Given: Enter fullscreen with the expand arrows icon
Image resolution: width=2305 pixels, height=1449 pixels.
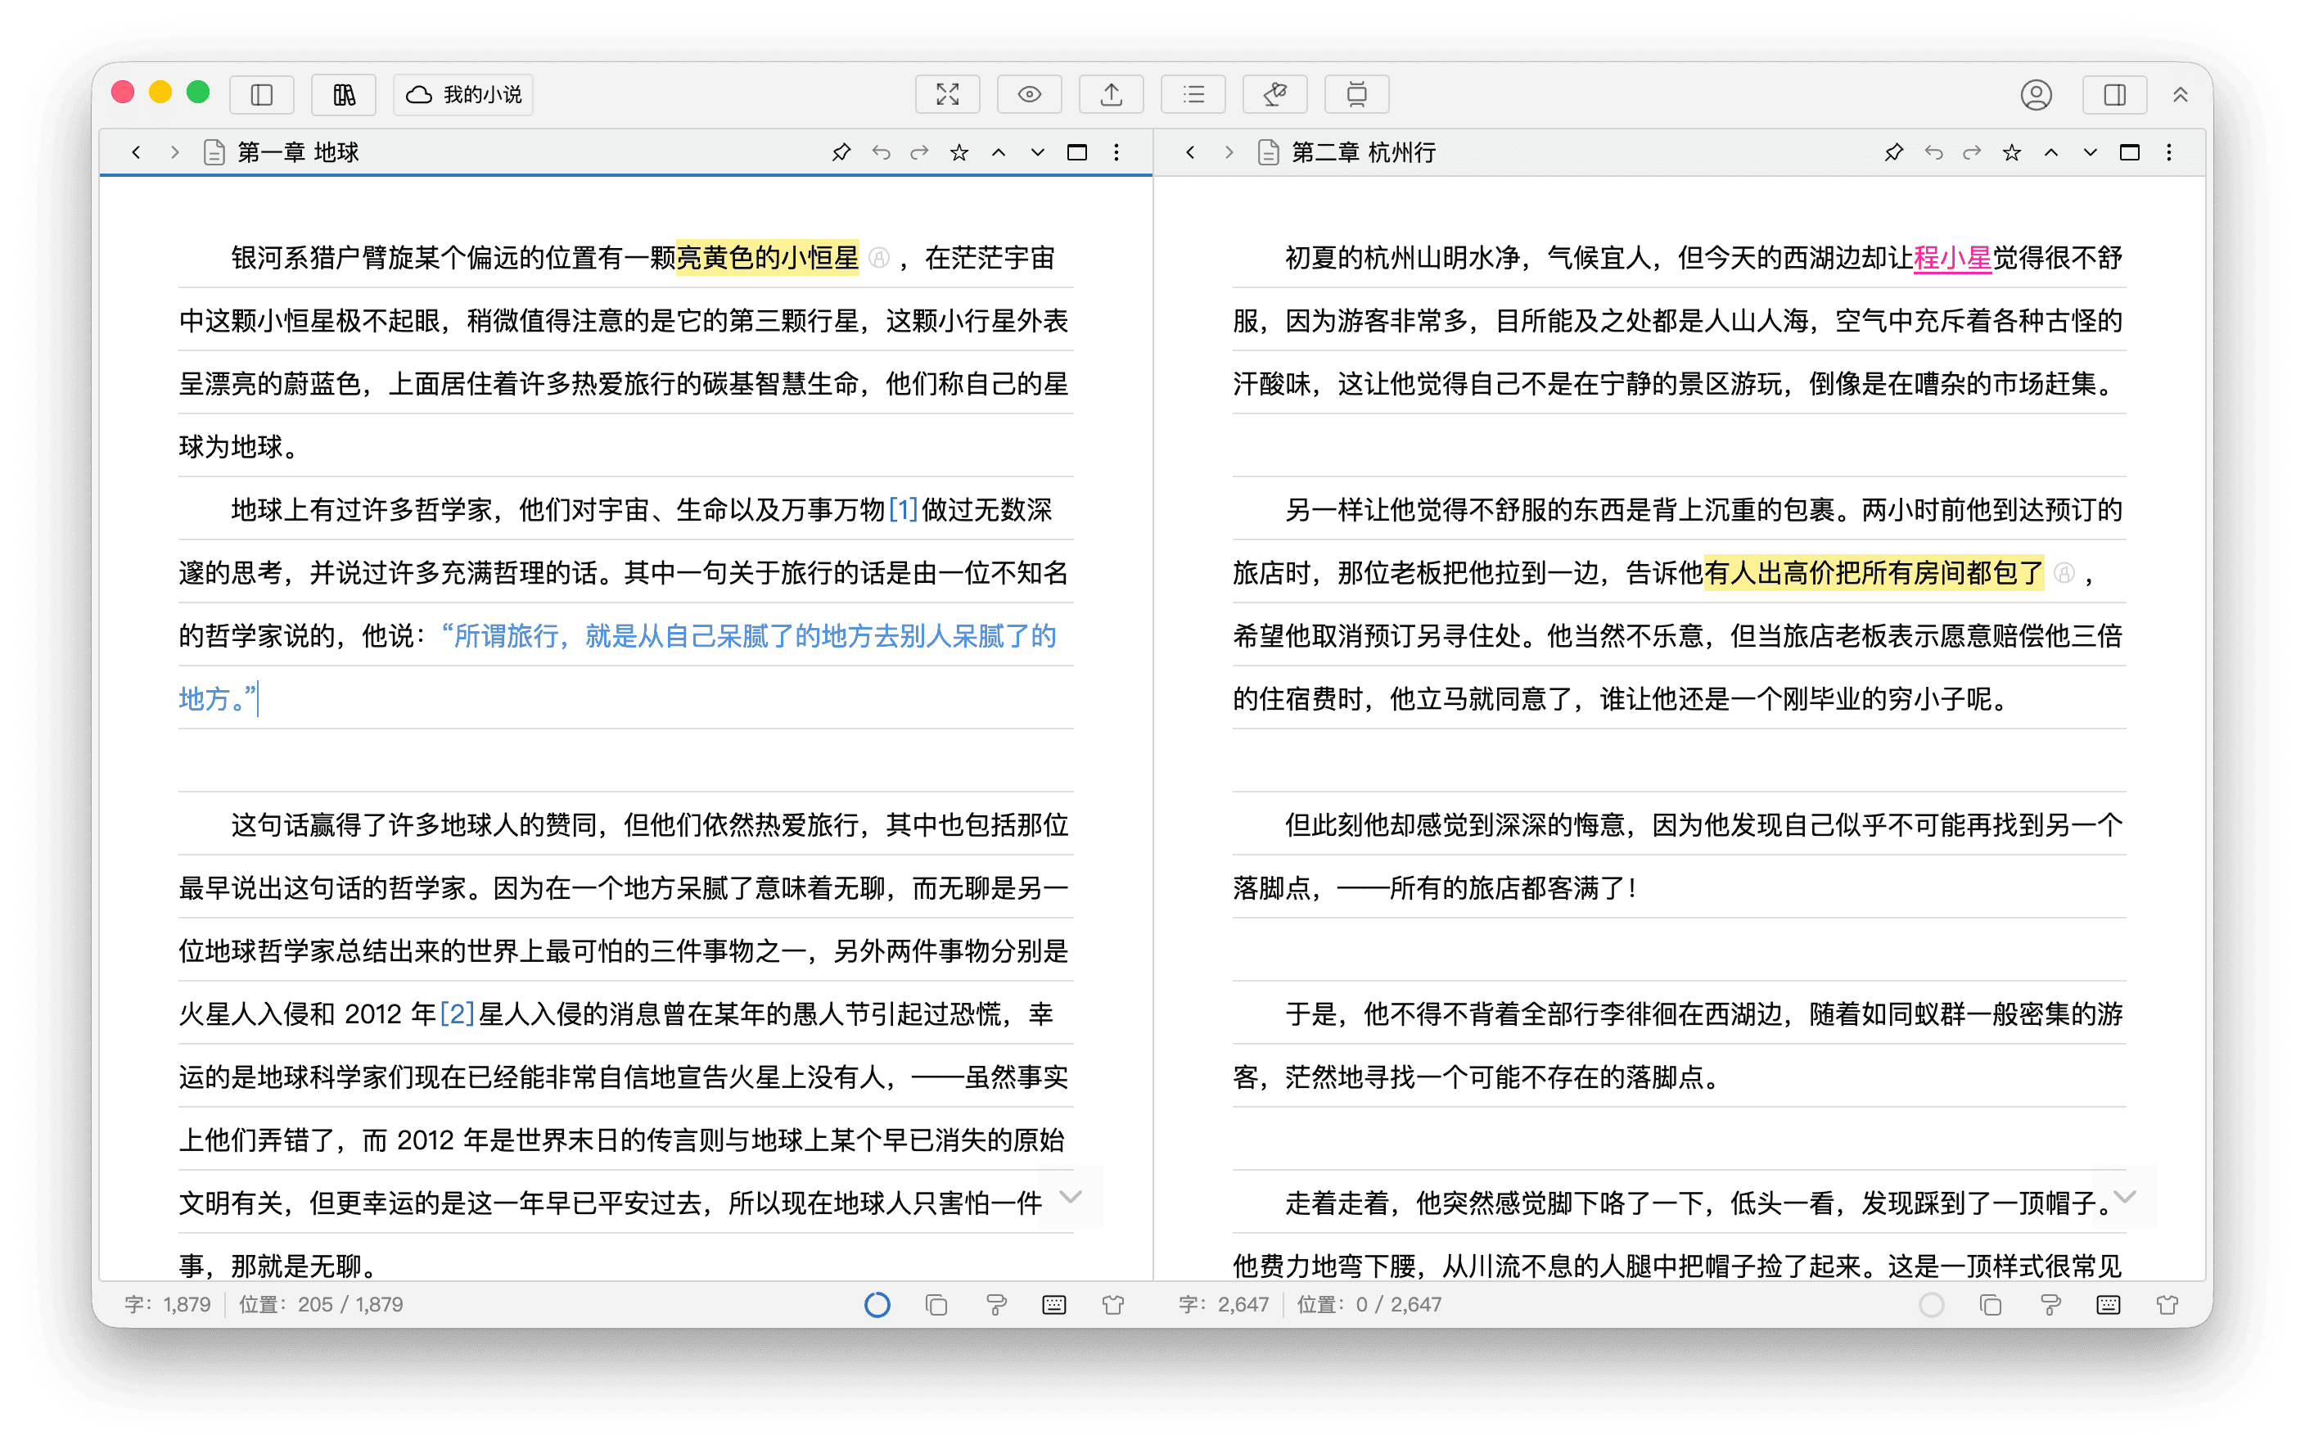Looking at the screenshot, I should point(947,94).
